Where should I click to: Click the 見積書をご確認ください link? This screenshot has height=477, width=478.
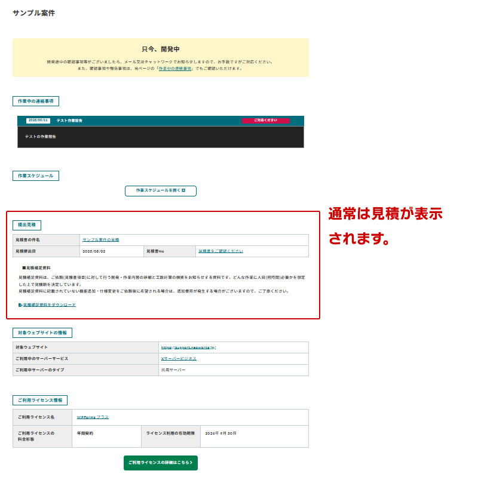pos(220,251)
